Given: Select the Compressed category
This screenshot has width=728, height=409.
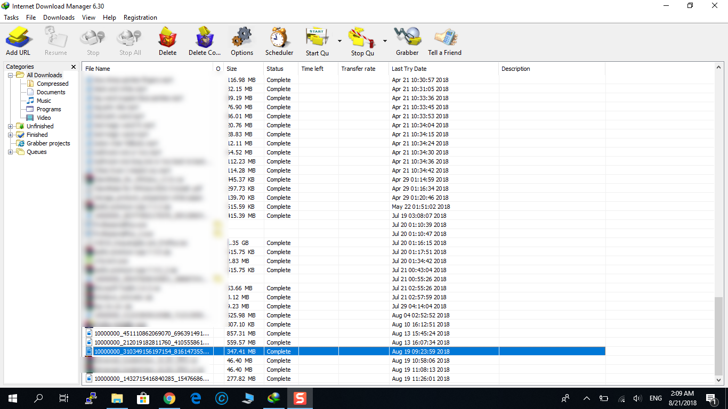Looking at the screenshot, I should (x=52, y=84).
